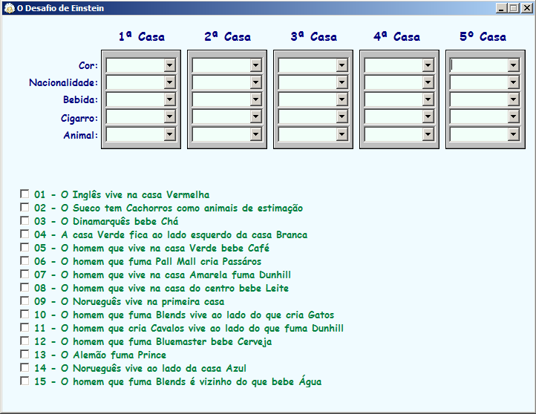Open the Cor dropdown for 1ª Casa
Viewport: 536px width, 414px height.
coord(169,65)
